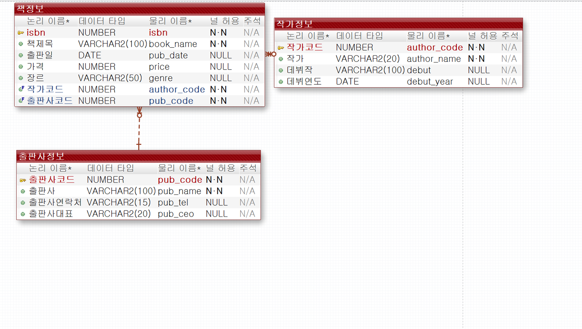
Task: Click physical name genre
Action: tap(161, 78)
